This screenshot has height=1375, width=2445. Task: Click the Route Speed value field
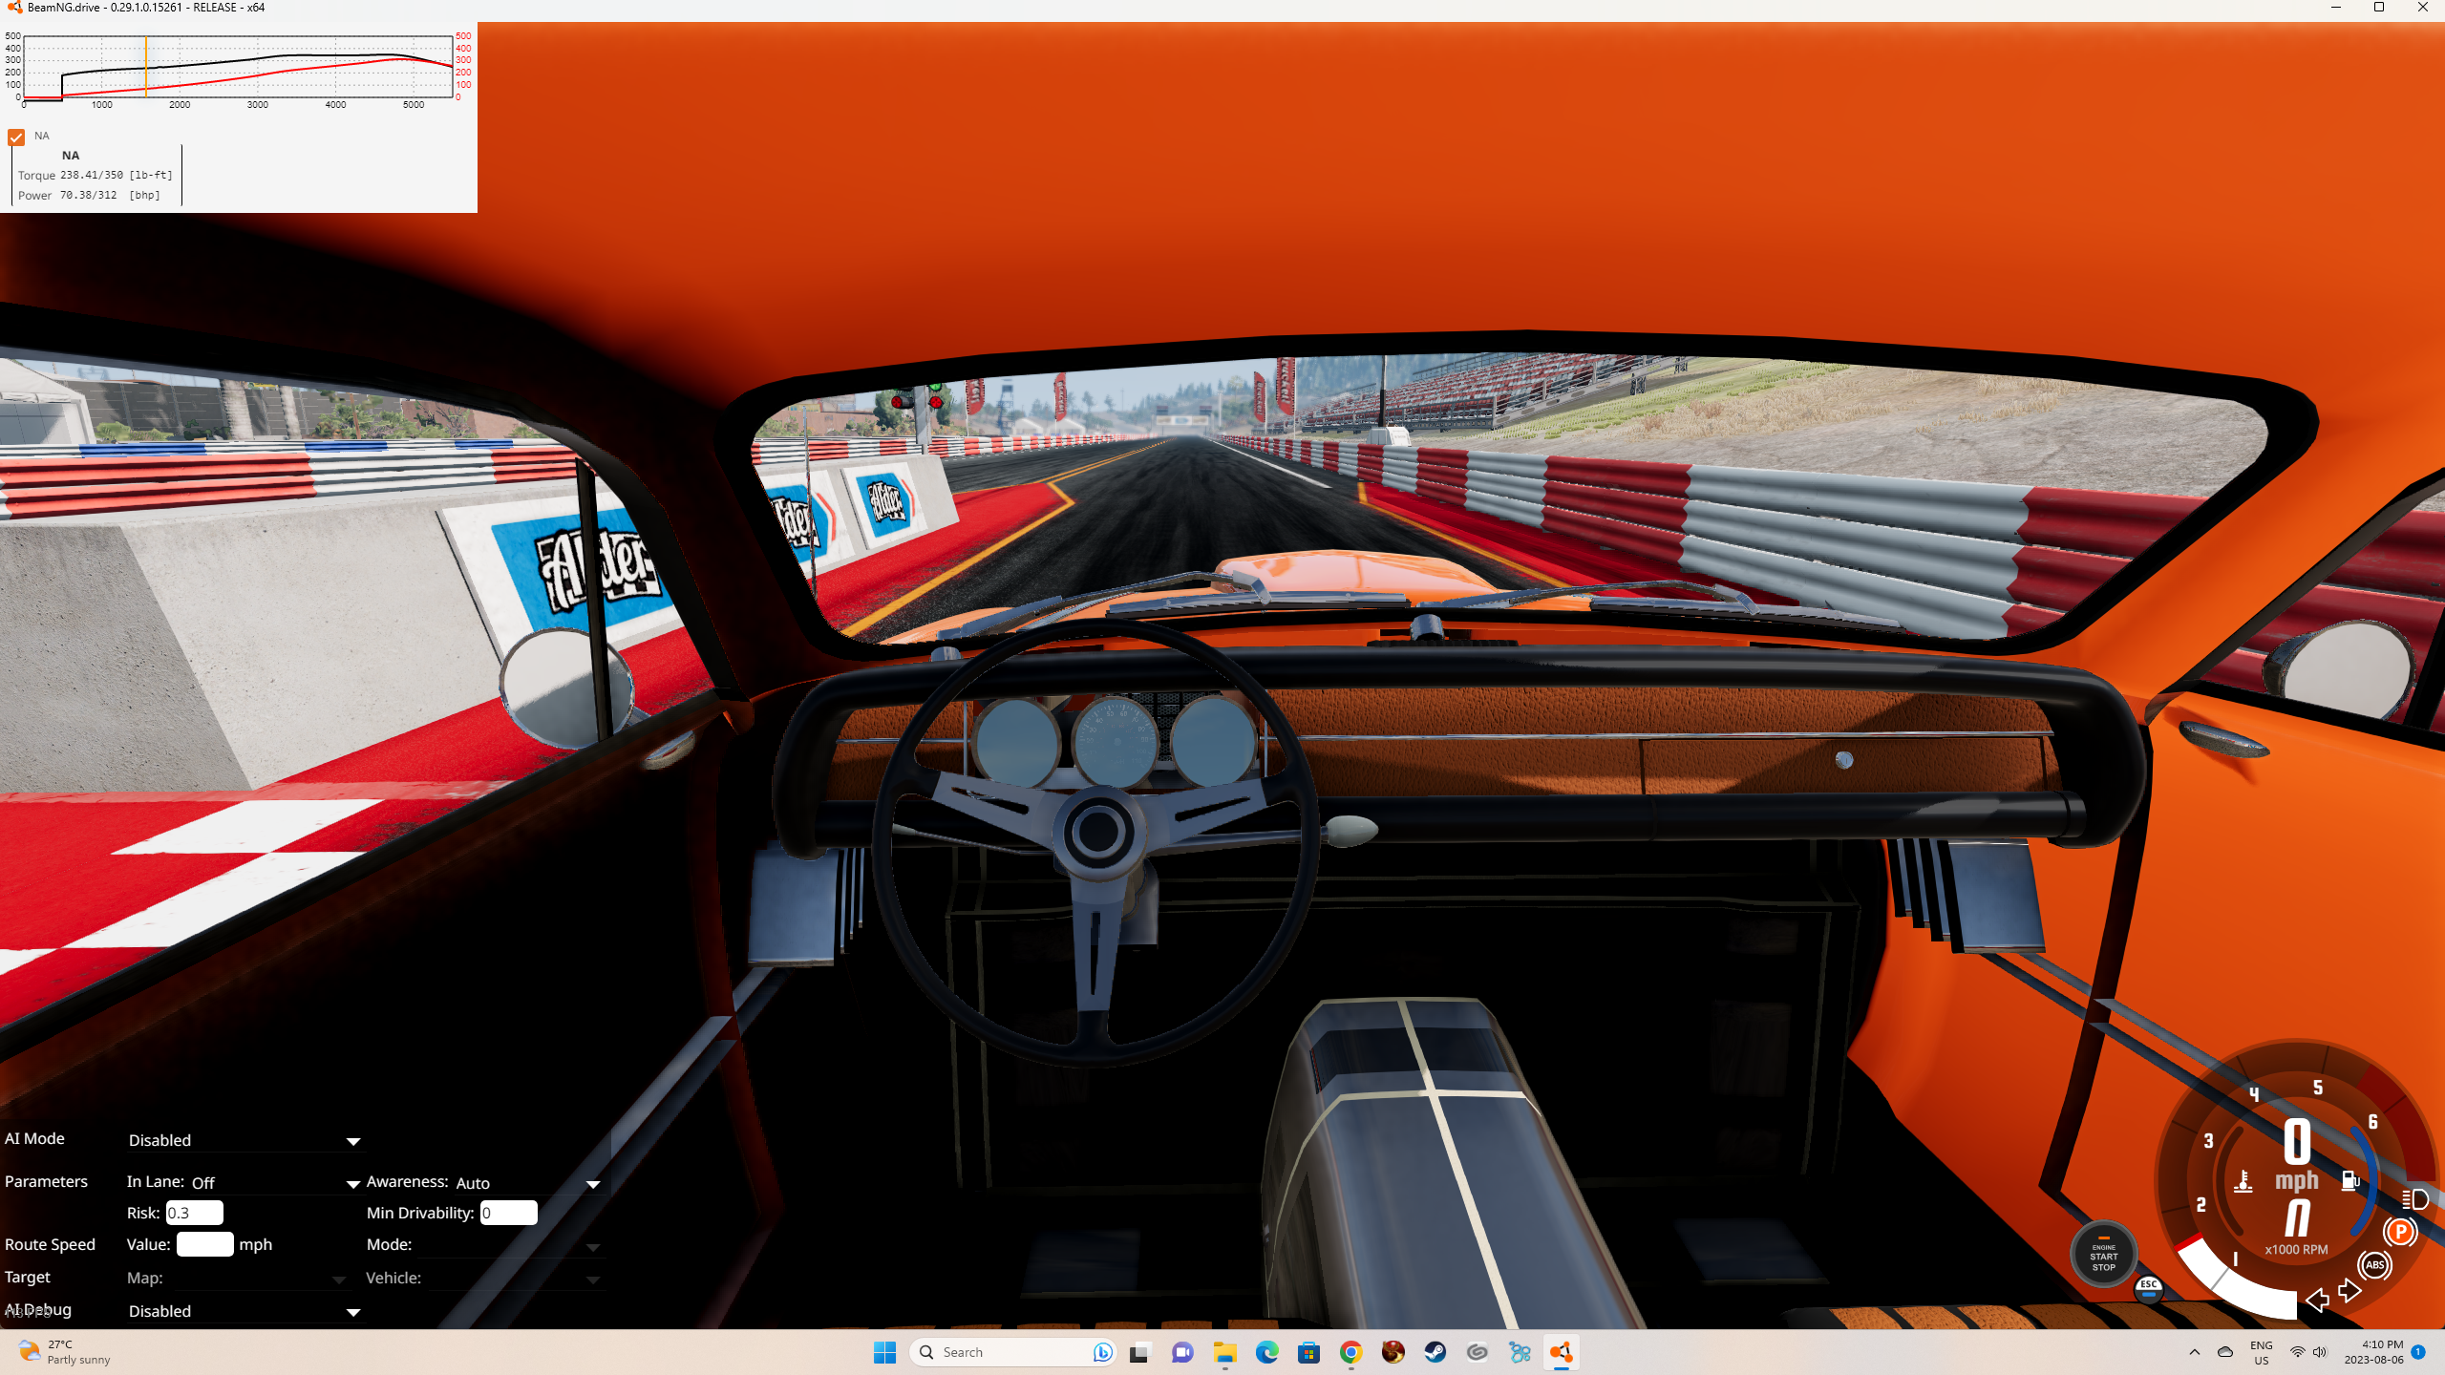204,1244
